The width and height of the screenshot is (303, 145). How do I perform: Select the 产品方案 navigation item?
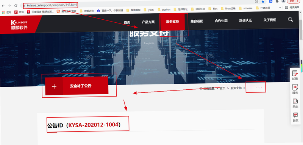(148, 22)
